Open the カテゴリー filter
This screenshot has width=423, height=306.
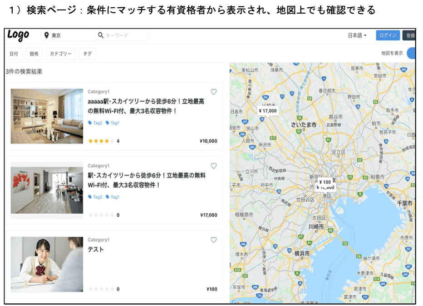click(x=61, y=54)
